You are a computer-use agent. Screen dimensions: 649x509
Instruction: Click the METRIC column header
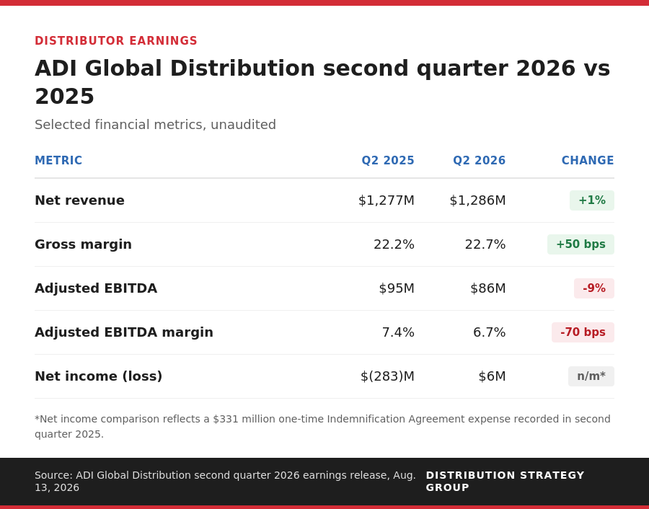point(58,161)
